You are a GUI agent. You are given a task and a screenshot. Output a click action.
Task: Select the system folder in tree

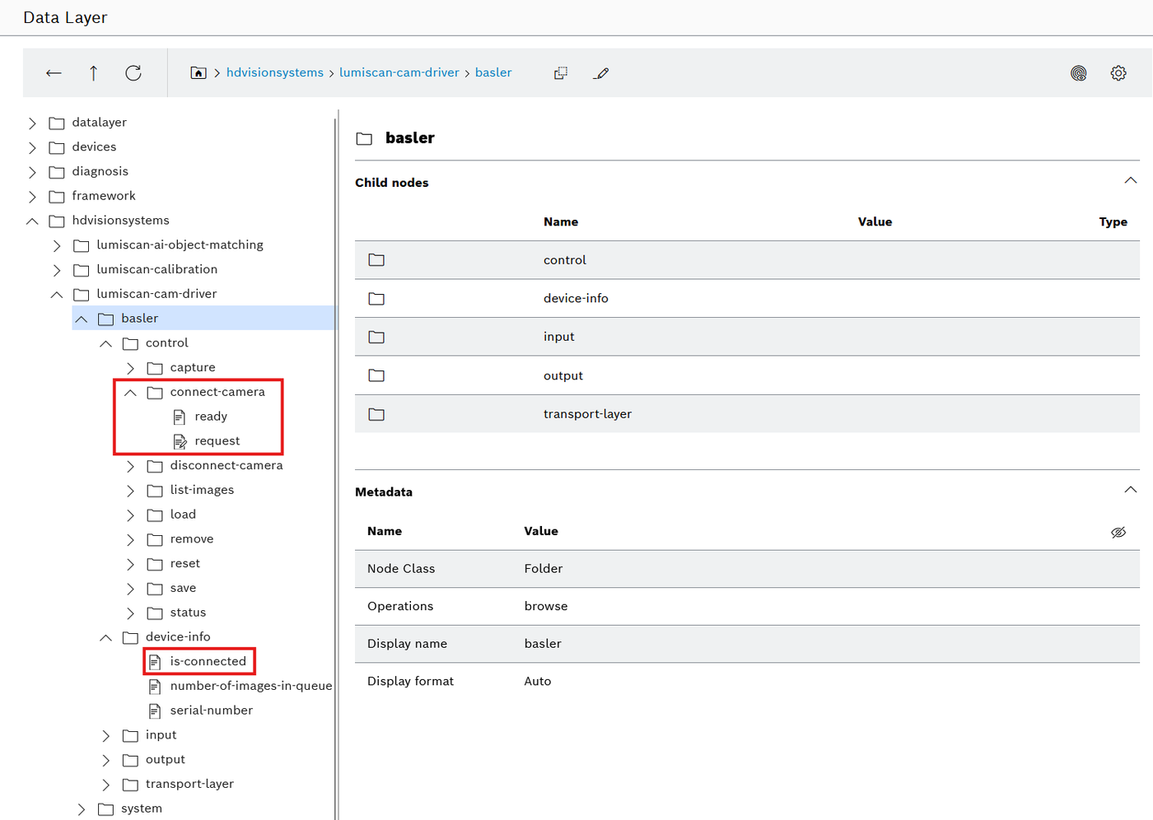[x=142, y=808]
